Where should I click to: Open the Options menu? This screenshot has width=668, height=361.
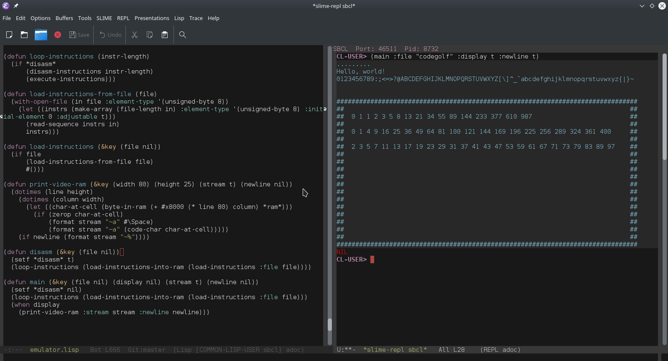pyautogui.click(x=41, y=18)
